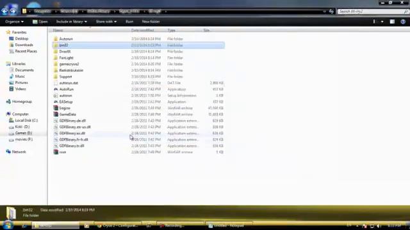The image size is (410, 230).
Task: Sort by the Type column header
Action: tap(171, 30)
